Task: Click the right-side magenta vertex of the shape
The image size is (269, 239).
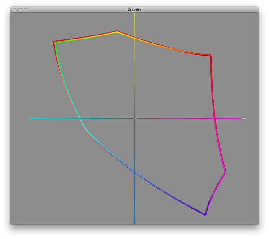Action: click(x=226, y=172)
